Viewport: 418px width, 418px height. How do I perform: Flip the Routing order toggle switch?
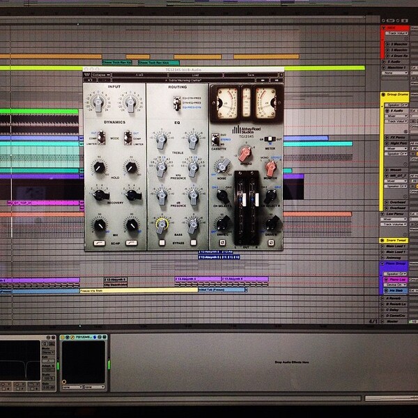176,103
